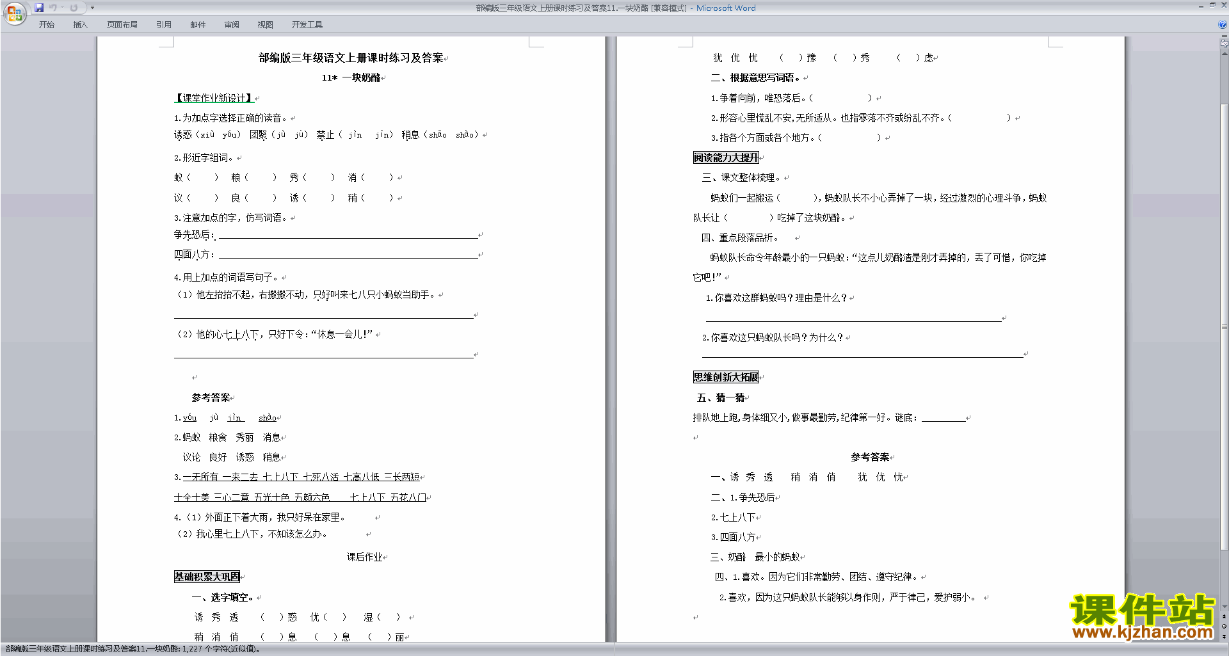1229x656 pixels.
Task: Click the Save icon in Quick Access
Action: point(39,8)
